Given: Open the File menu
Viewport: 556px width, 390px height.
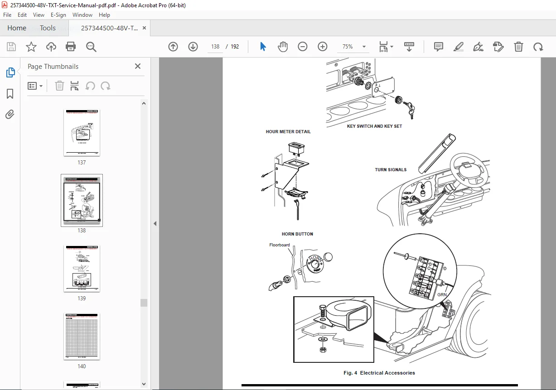Looking at the screenshot, I should coord(7,15).
